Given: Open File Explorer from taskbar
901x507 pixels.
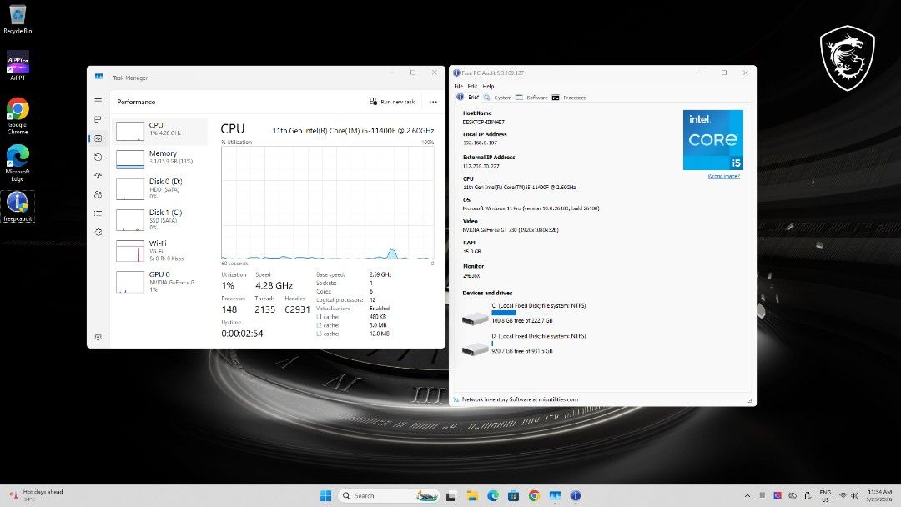Looking at the screenshot, I should (x=472, y=495).
